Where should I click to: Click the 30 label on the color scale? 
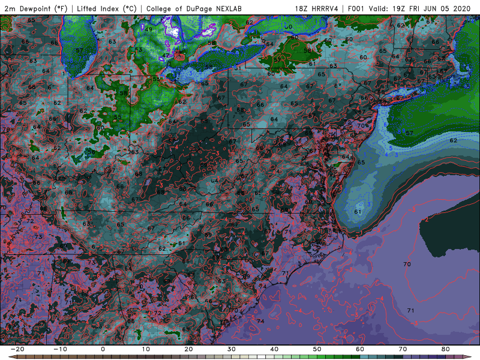tap(232, 349)
